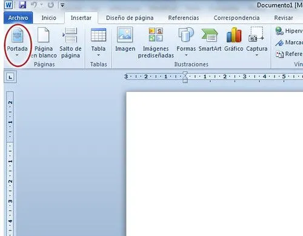Viewport: 303px width, 236px height.
Task: Click the Ilustraciones group label
Action: (191, 64)
